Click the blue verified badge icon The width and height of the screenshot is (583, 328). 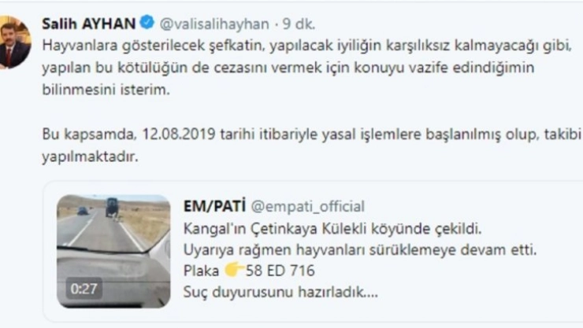(147, 23)
